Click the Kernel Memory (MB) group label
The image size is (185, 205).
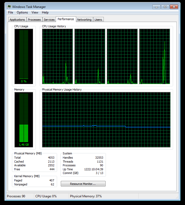pos(27,176)
